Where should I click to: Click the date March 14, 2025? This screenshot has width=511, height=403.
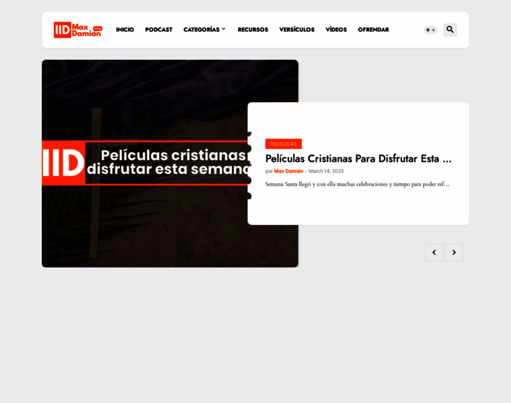tap(326, 171)
